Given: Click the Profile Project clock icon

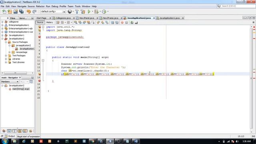Looking at the screenshot, I should 104,12.
